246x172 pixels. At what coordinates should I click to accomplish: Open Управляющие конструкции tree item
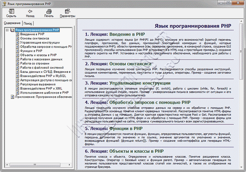click(40, 43)
